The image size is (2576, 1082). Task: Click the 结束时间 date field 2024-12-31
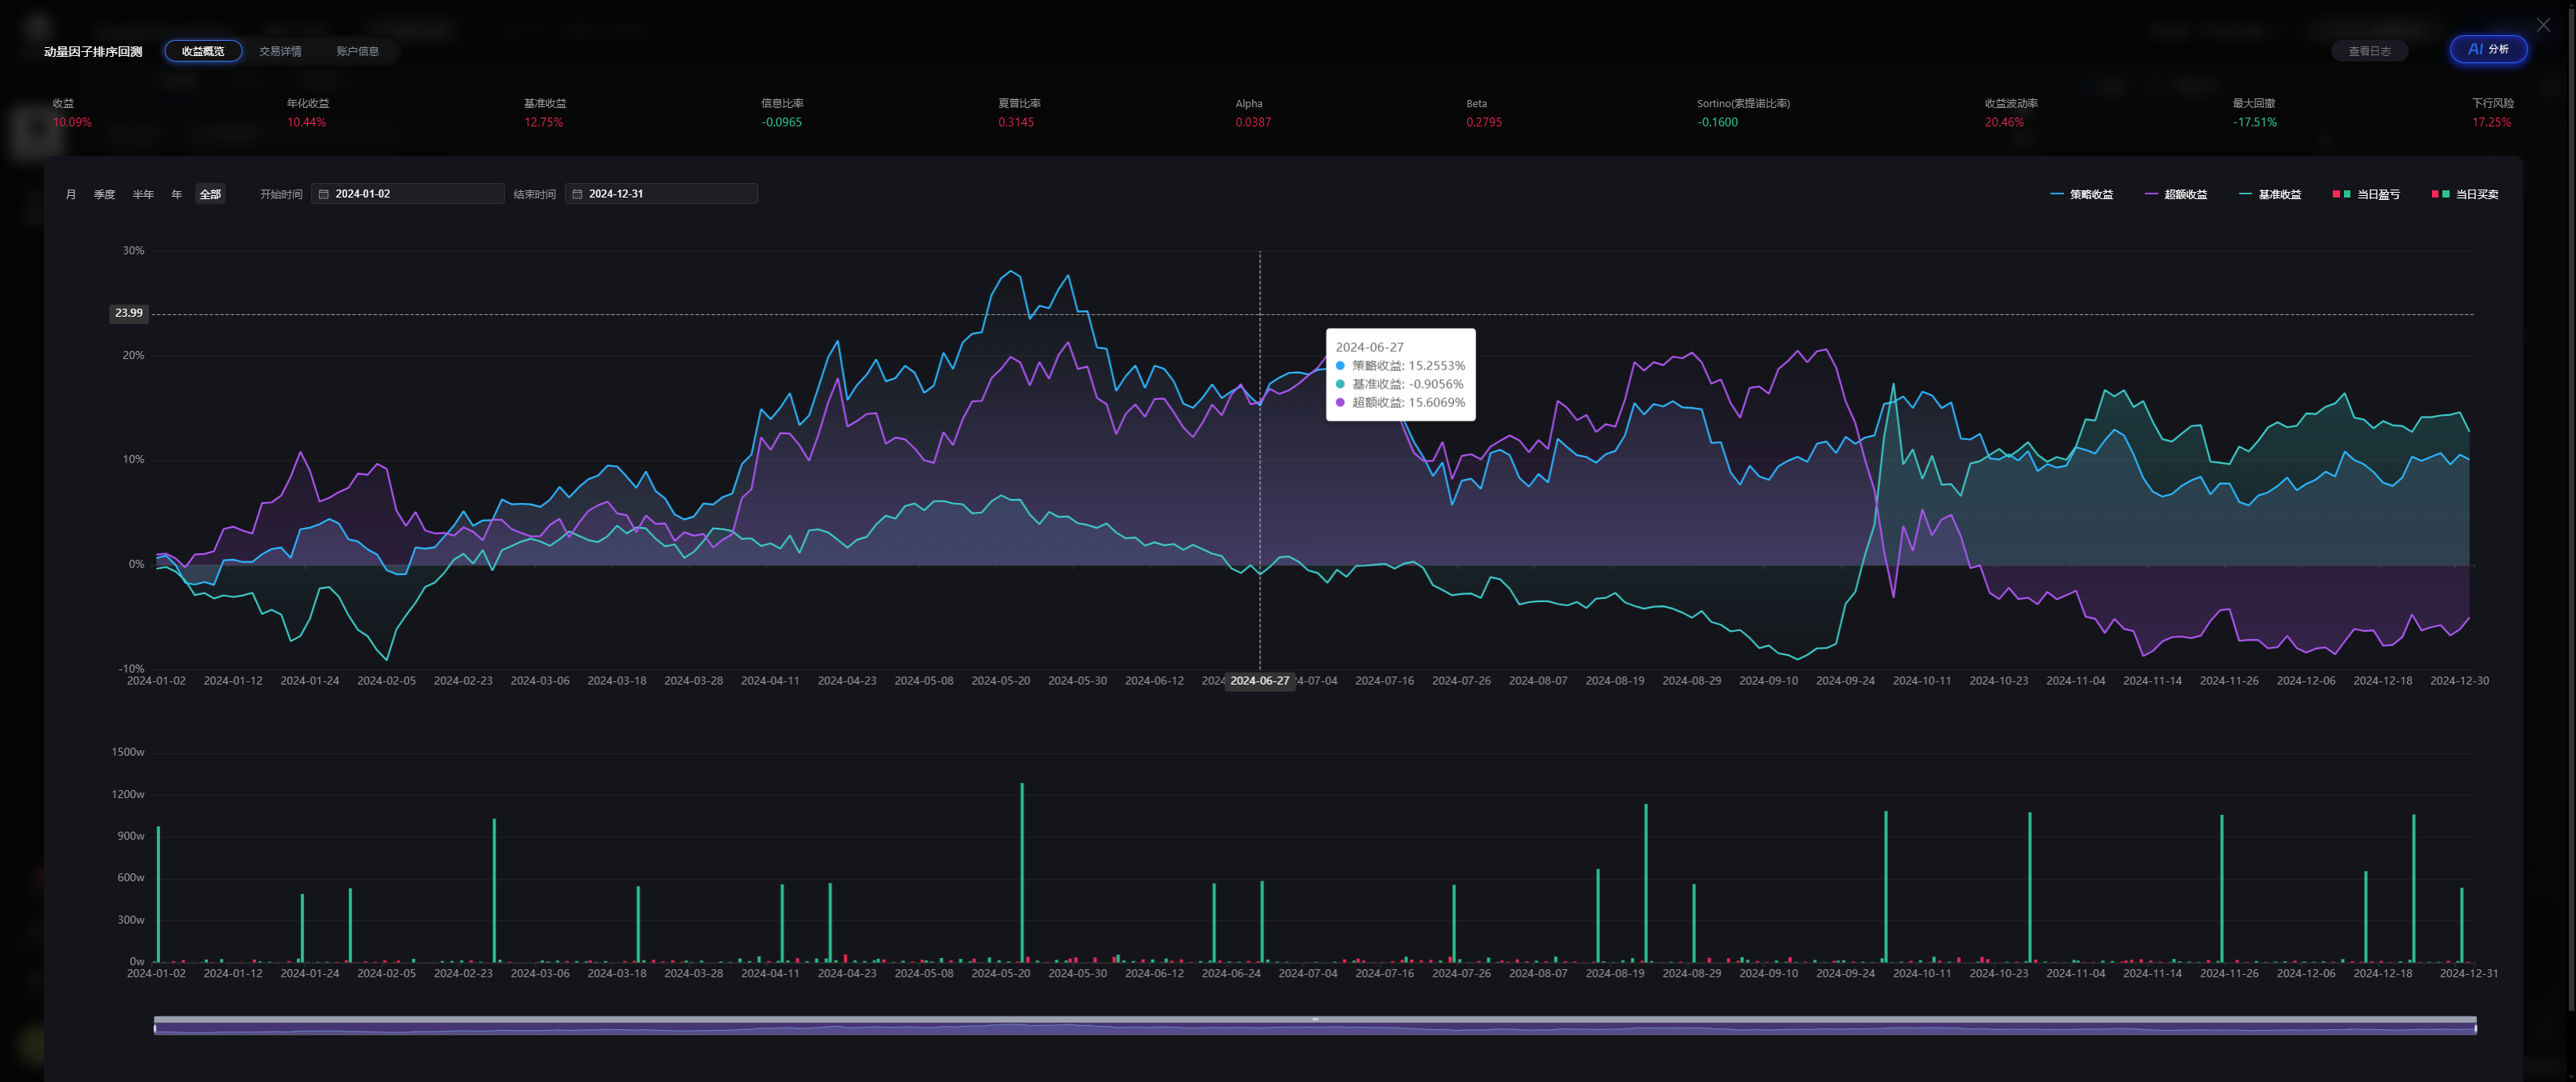[x=661, y=194]
